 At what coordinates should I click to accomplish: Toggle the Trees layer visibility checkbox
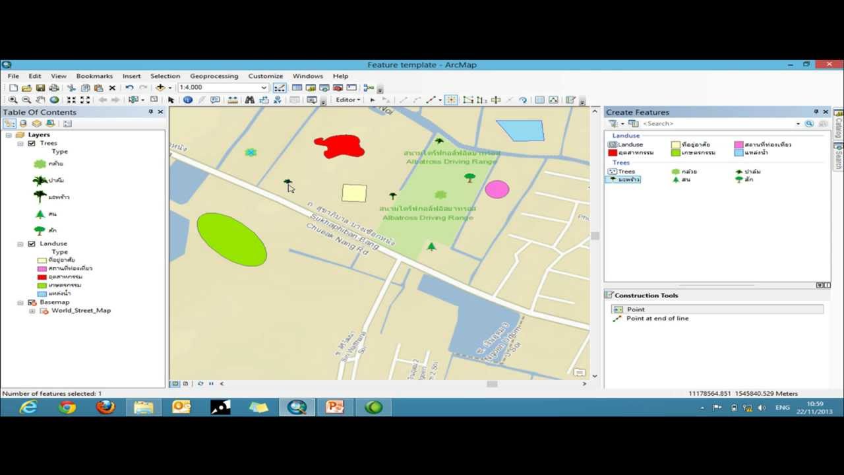coord(31,143)
